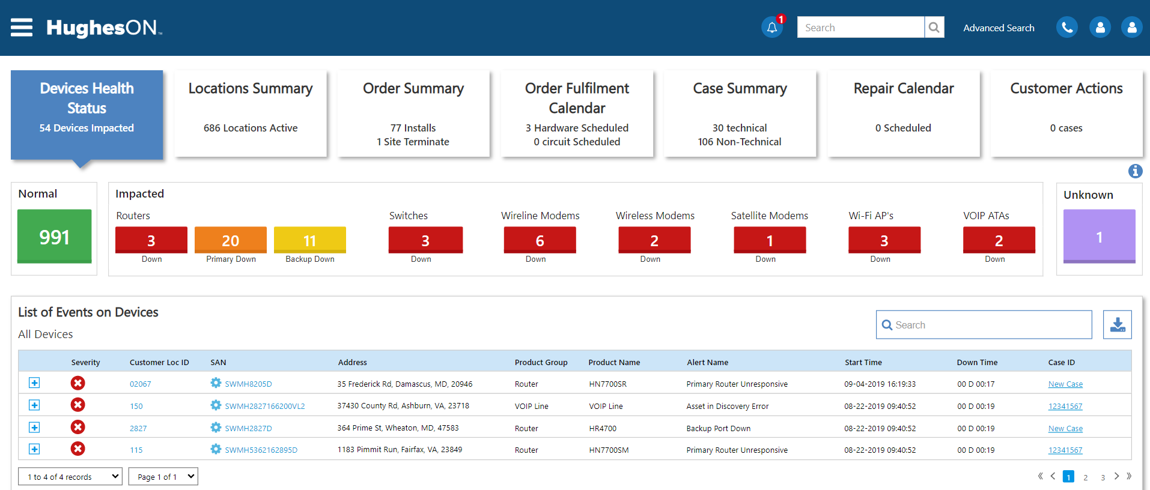Expand the row for location 2827
This screenshot has height=490, width=1150.
[x=34, y=428]
